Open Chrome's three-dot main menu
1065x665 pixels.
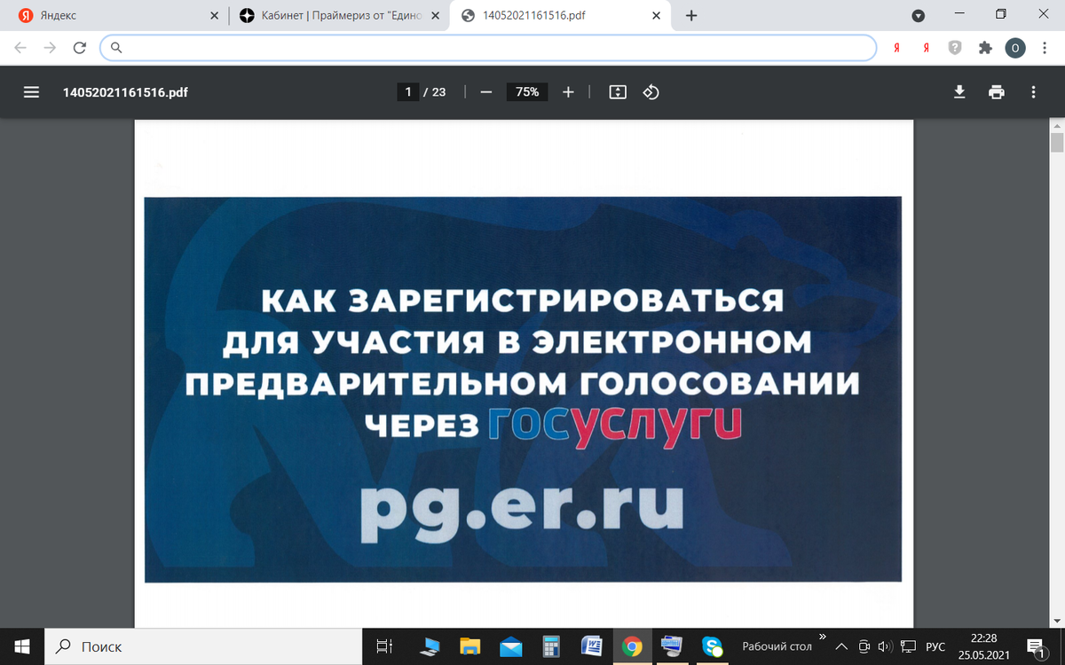(x=1045, y=48)
